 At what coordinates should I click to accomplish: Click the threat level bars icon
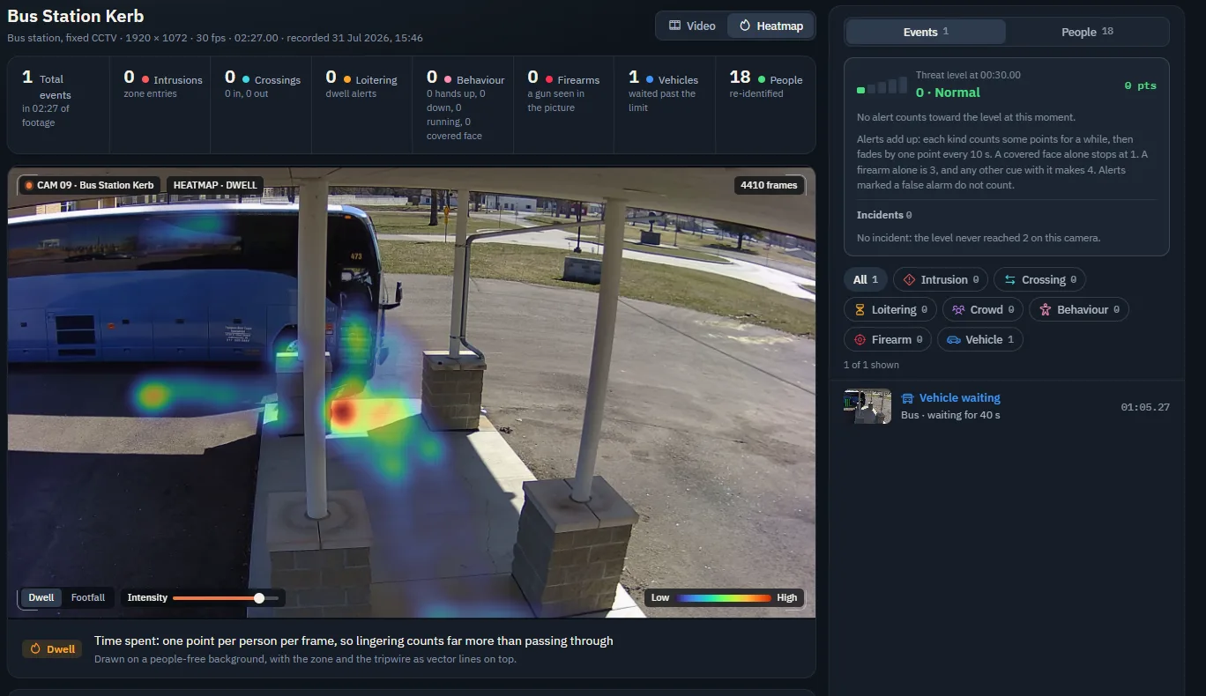pos(882,85)
